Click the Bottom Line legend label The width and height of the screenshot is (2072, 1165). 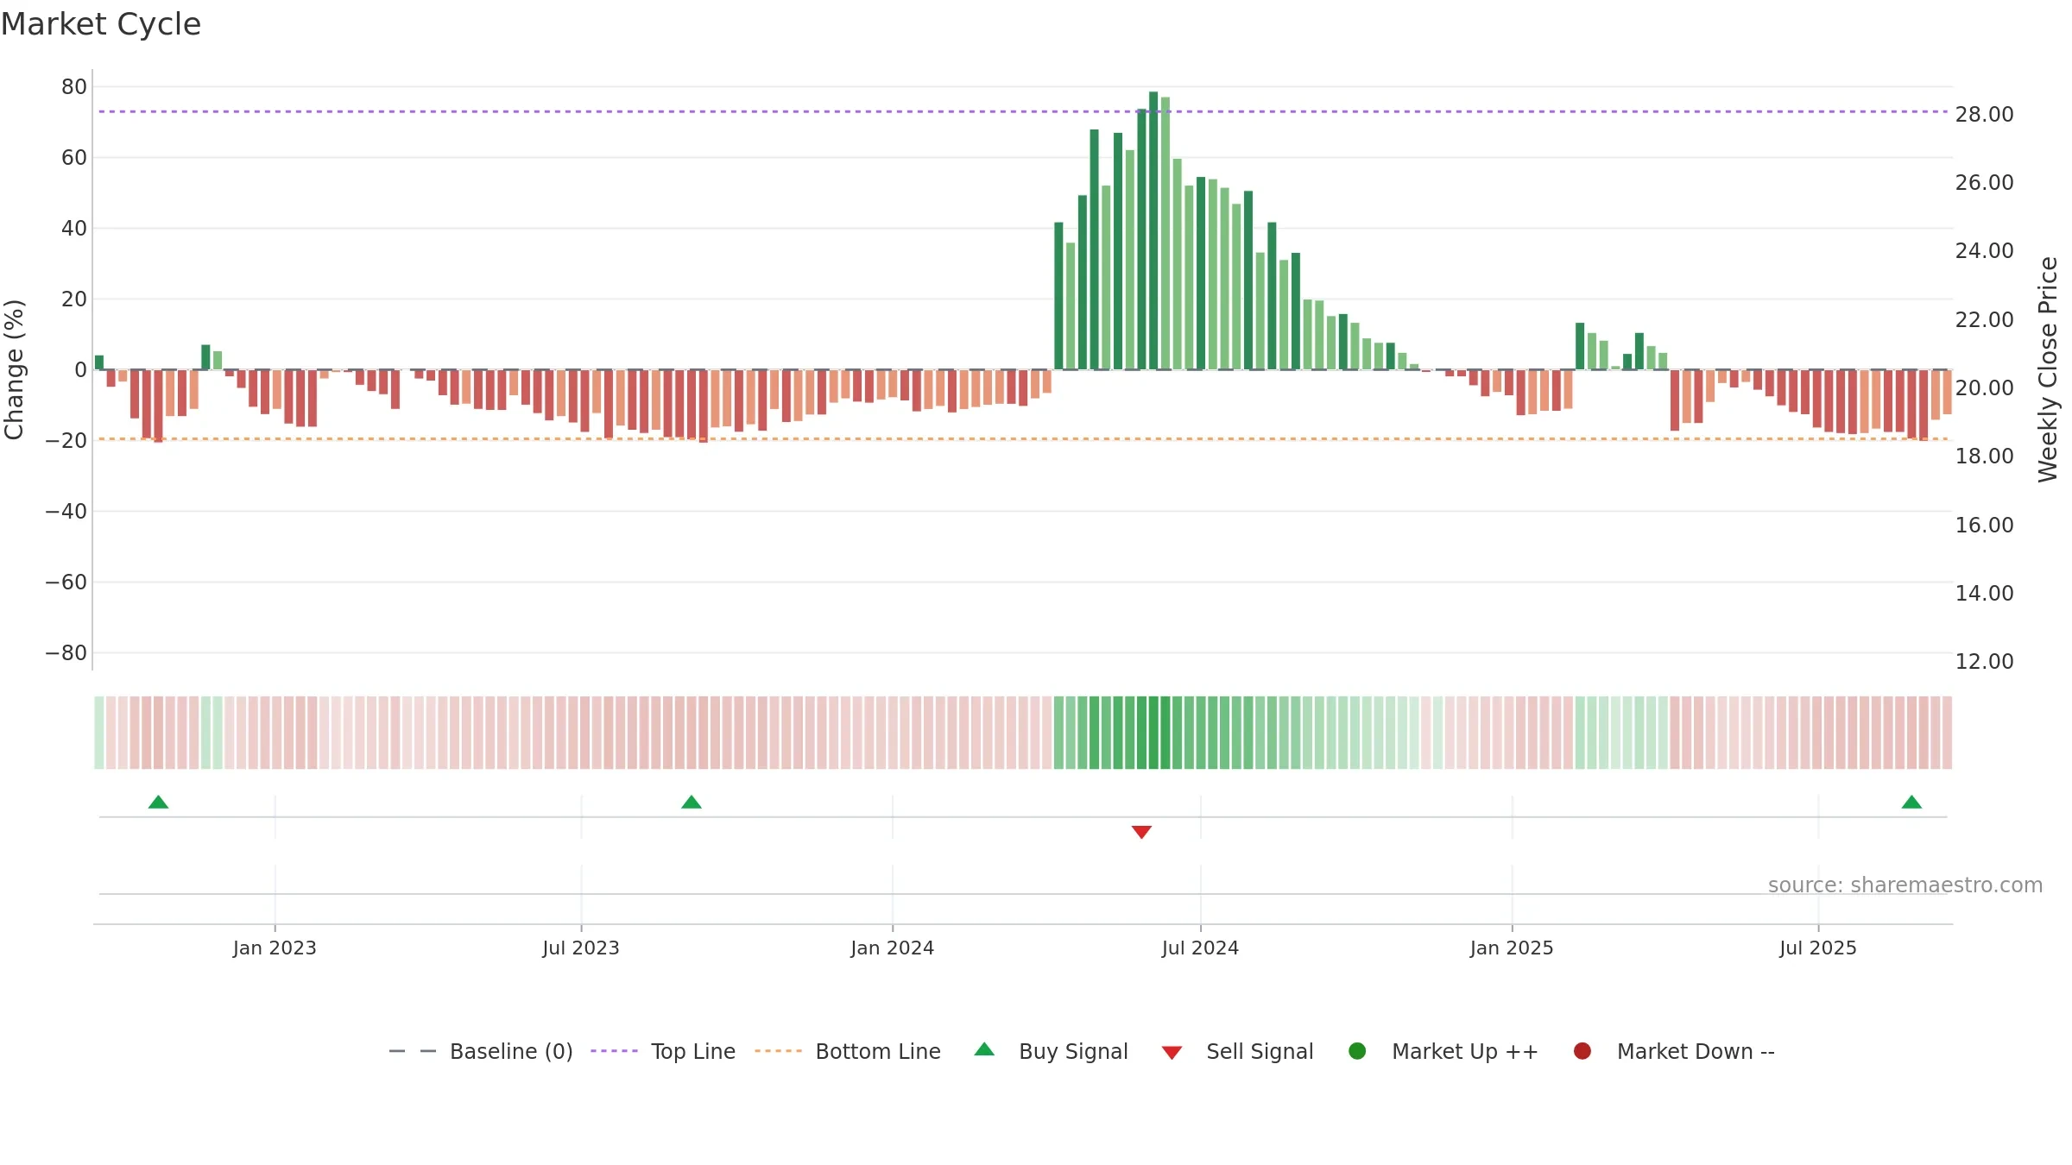point(878,1052)
